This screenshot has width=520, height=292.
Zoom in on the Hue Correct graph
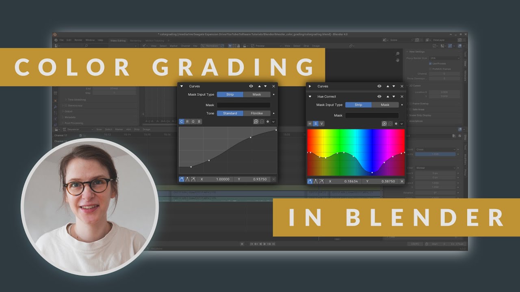click(384, 124)
